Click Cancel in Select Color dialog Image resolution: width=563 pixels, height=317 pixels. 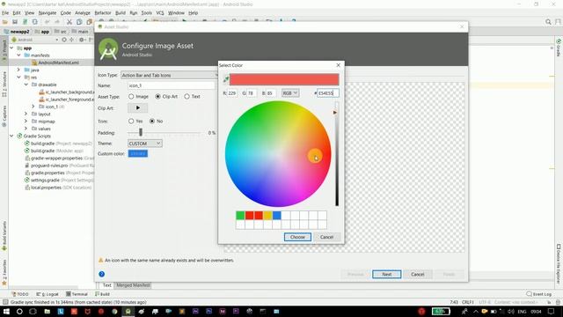[326, 237]
